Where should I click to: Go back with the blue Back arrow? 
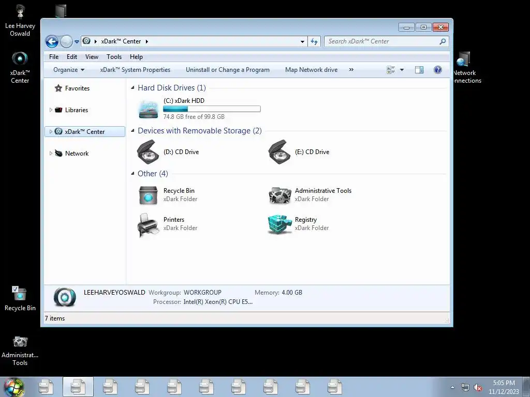[x=52, y=41]
